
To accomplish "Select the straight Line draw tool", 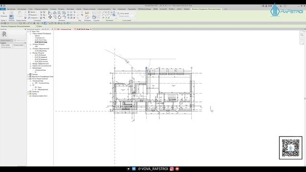I will (x=103, y=12).
